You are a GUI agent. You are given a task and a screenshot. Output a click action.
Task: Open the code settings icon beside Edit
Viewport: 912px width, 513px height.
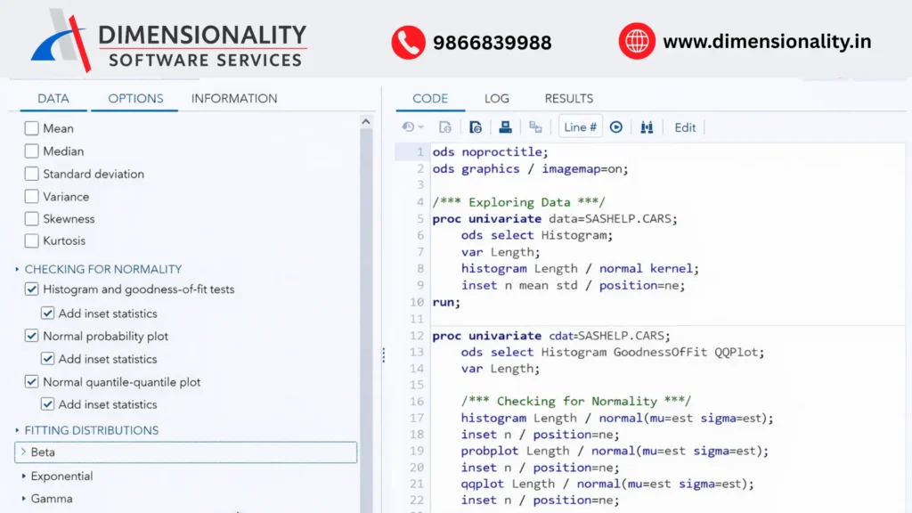[x=647, y=126]
